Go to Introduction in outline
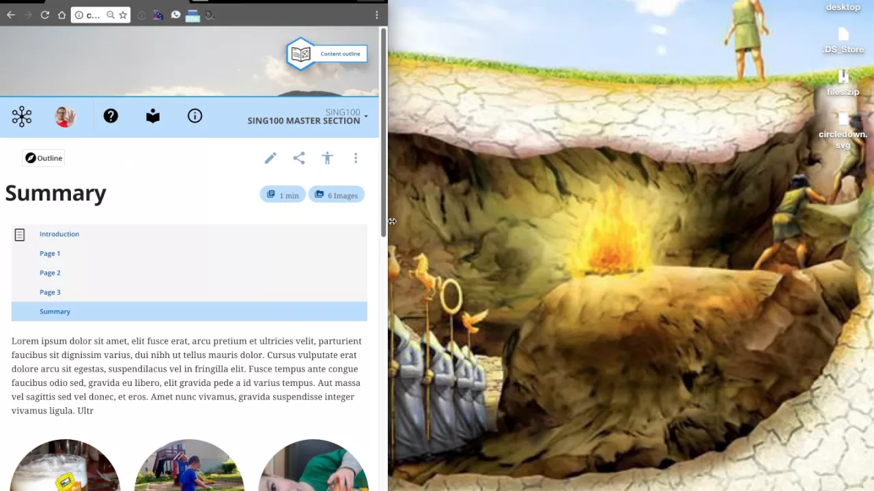The height and width of the screenshot is (491, 874). click(59, 234)
